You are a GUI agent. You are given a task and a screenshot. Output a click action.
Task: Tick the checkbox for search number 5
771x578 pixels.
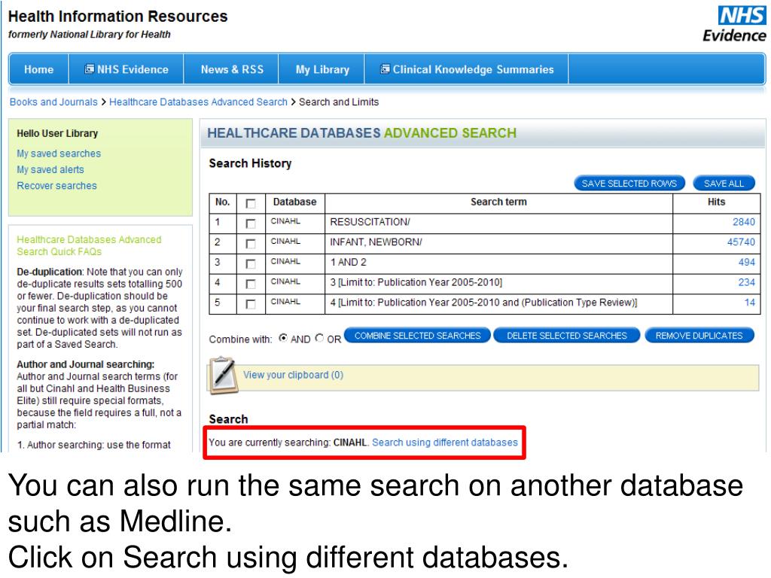pyautogui.click(x=251, y=304)
